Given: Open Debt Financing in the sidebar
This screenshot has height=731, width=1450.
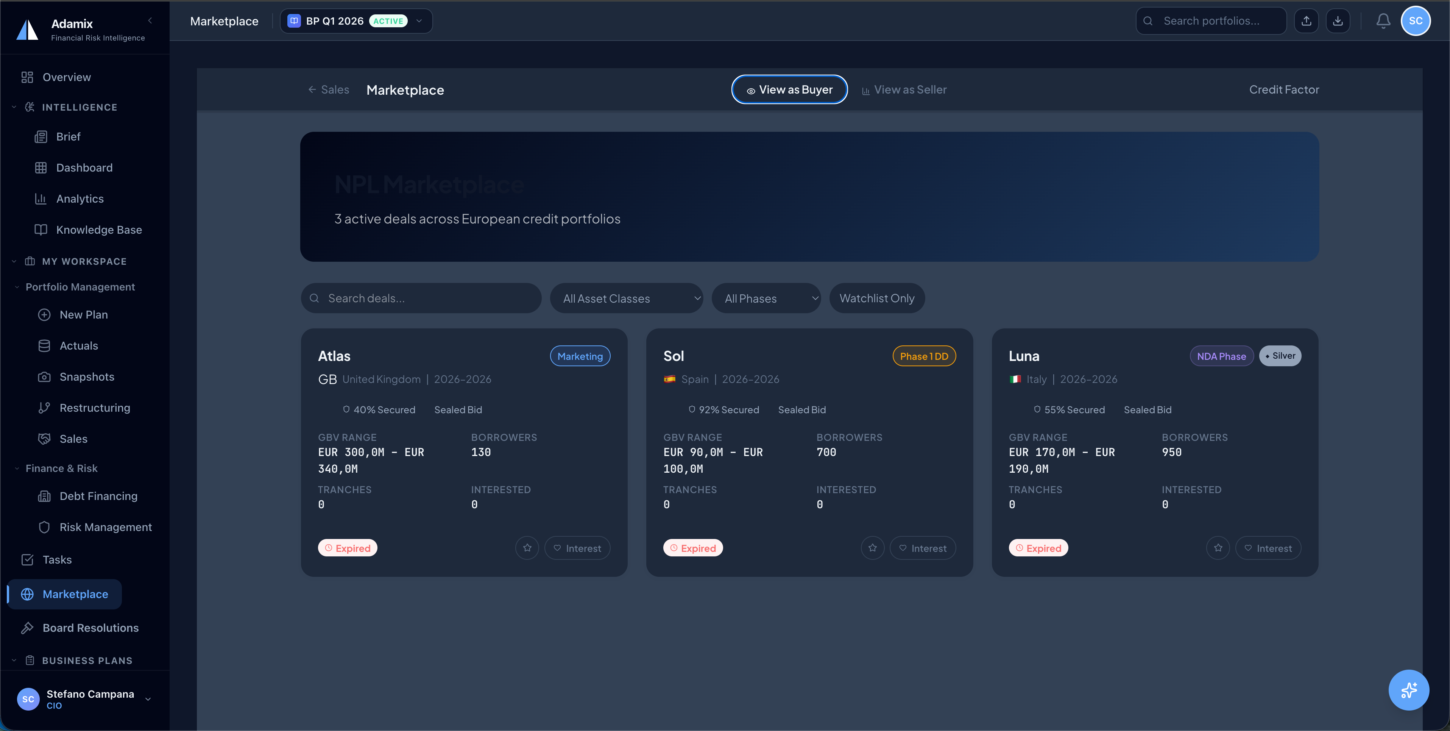Looking at the screenshot, I should point(98,496).
